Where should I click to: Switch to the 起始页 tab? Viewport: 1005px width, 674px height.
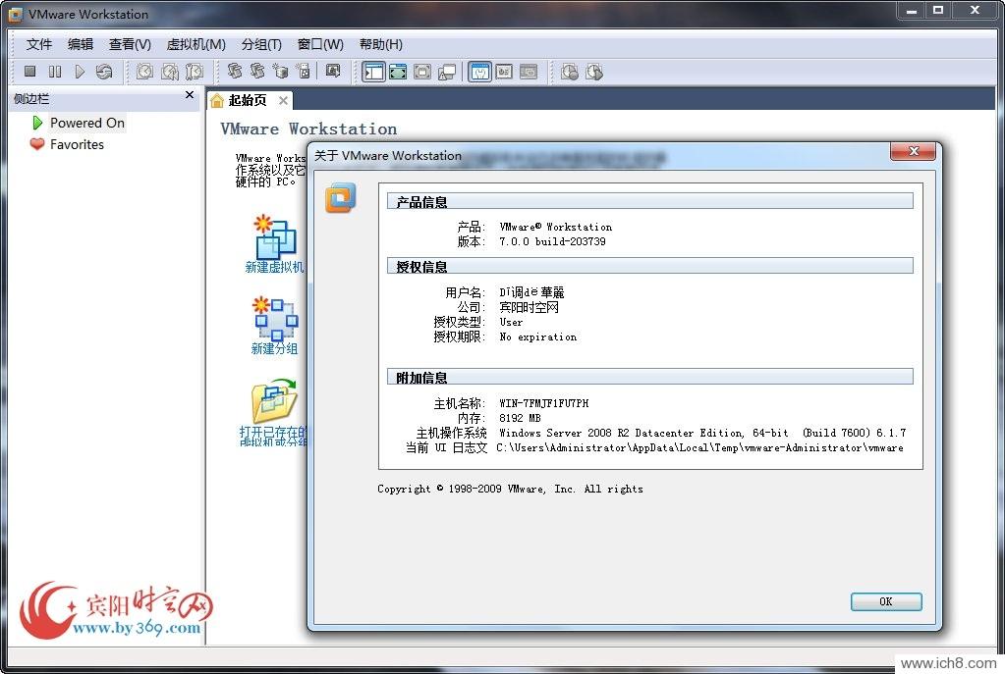pos(248,100)
